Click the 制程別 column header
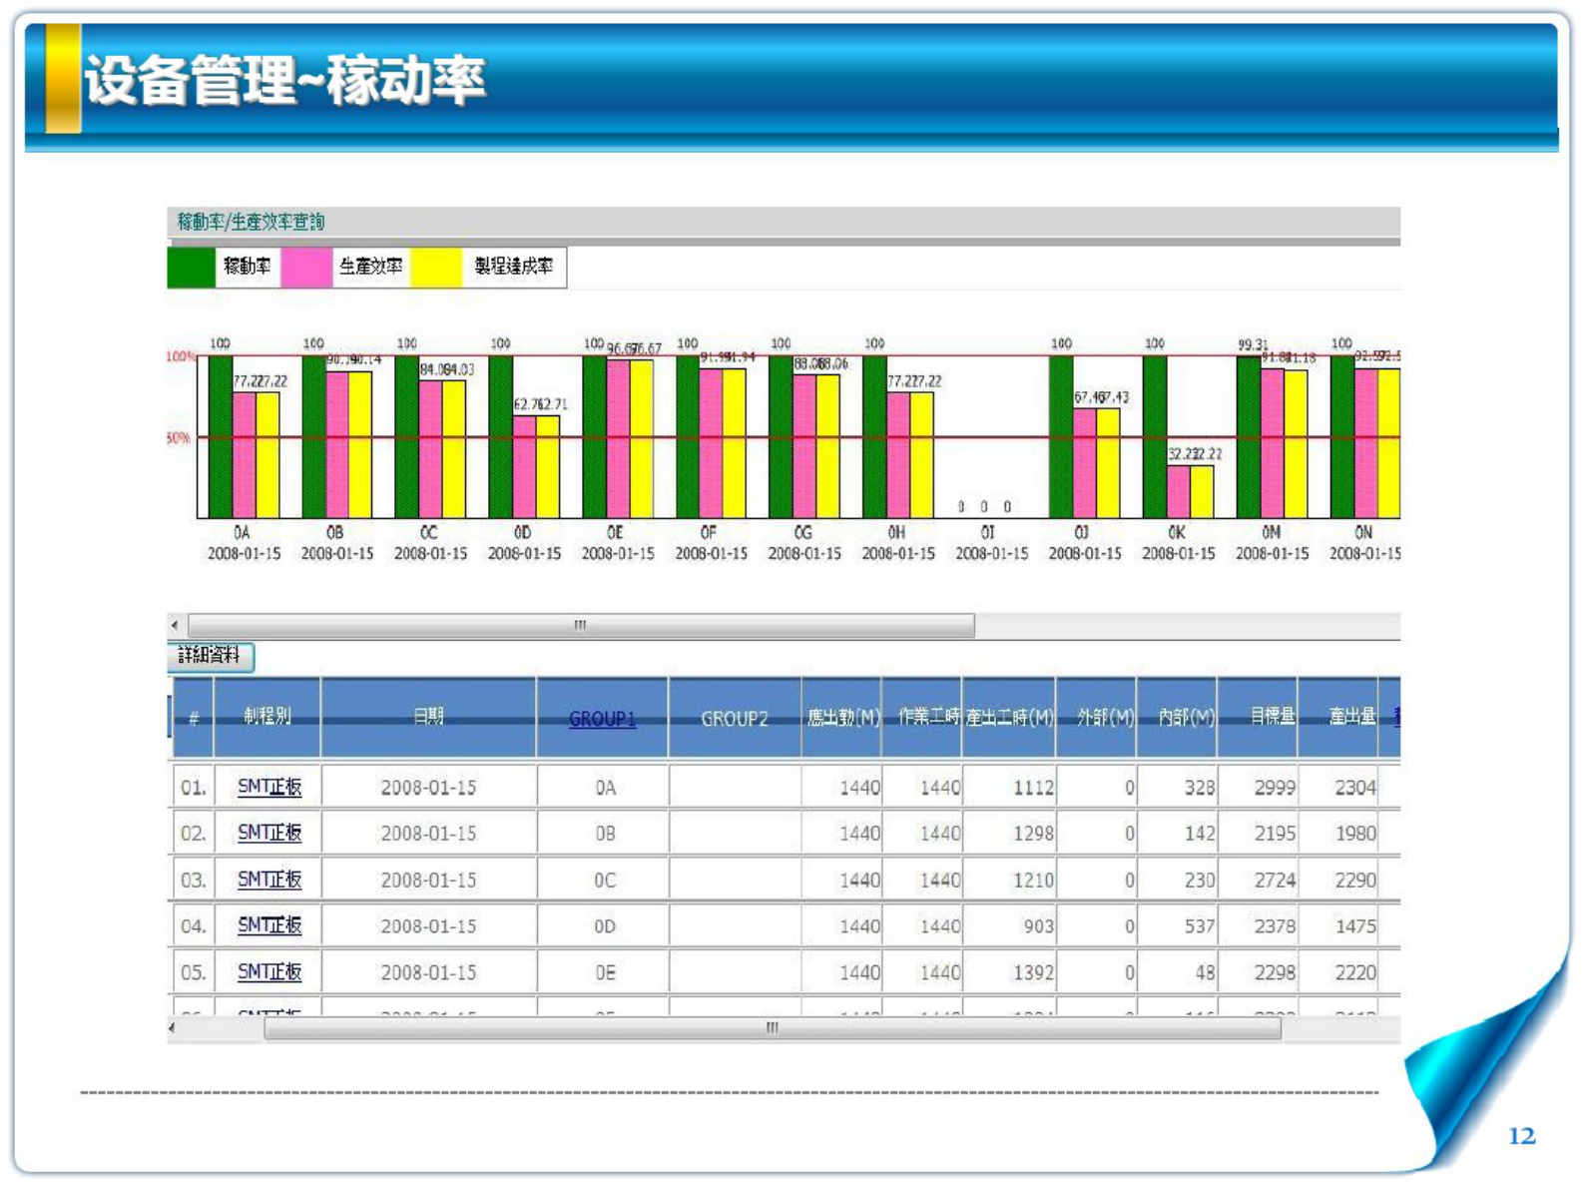This screenshot has height=1188, width=1584. click(x=267, y=717)
